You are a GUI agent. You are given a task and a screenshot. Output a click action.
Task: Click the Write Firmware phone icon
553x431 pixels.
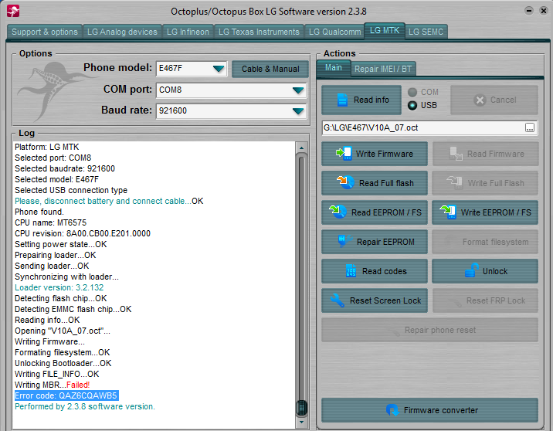344,154
